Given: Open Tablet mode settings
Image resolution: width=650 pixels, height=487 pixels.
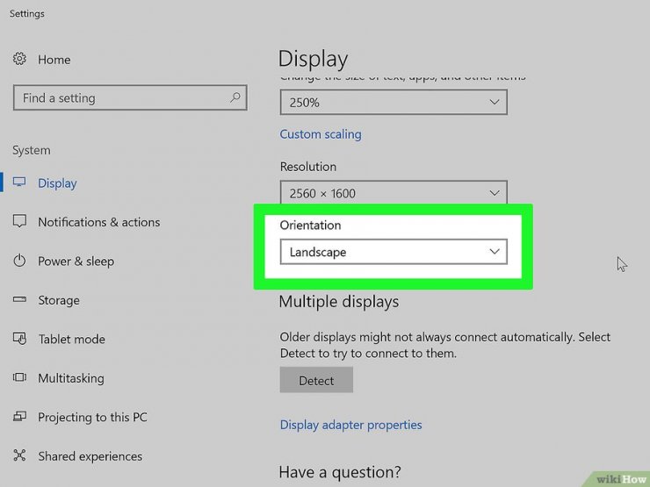Looking at the screenshot, I should click(x=72, y=340).
